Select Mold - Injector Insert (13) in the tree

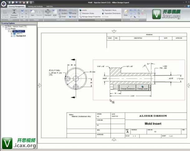click(17, 26)
